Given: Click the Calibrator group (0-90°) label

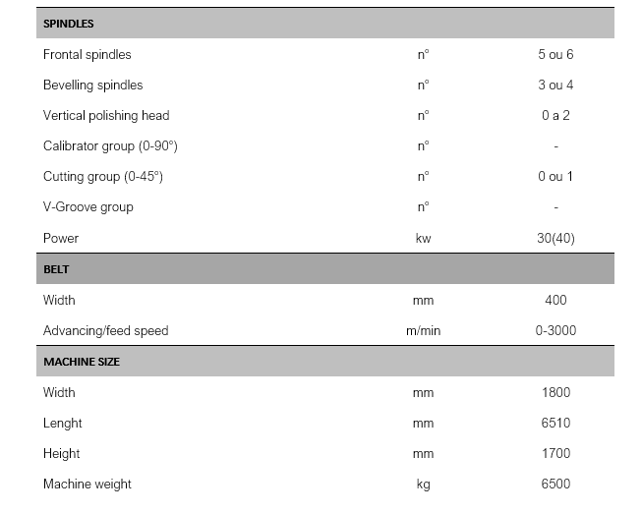Looking at the screenshot, I should click(x=110, y=145).
